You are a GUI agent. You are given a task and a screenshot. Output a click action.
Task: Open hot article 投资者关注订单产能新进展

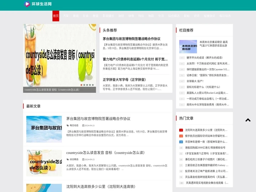(x=206, y=171)
